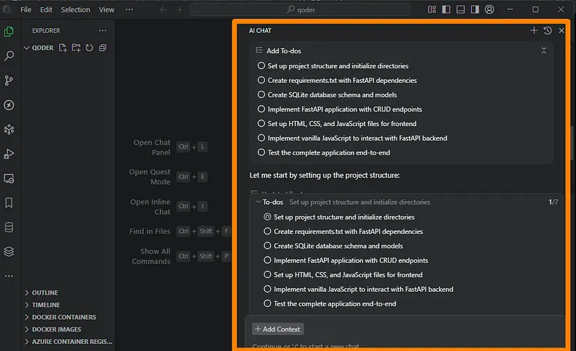
Task: Open the Explorer view in activity bar
Action: point(9,31)
